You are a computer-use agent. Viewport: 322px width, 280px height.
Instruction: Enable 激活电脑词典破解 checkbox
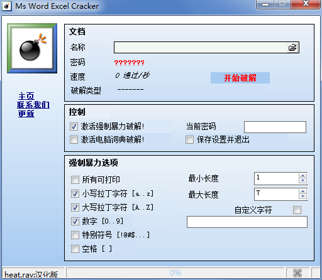coord(74,139)
